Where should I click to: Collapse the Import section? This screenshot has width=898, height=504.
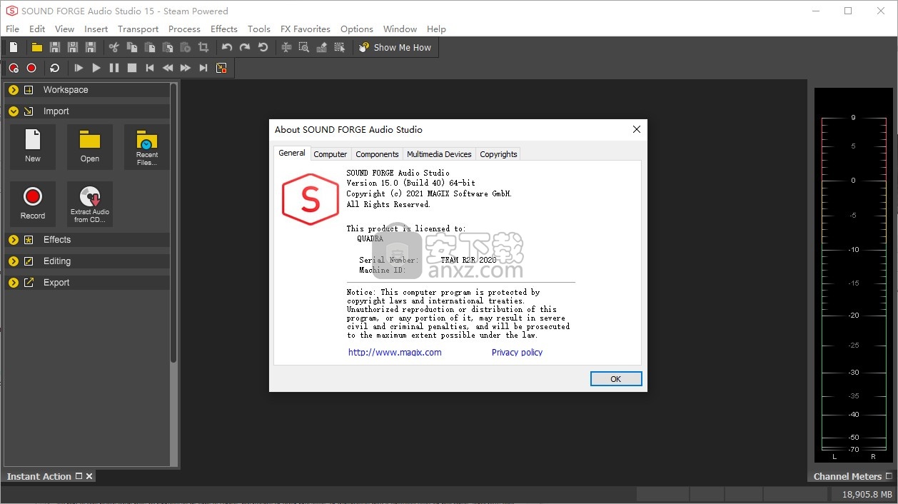pos(14,111)
